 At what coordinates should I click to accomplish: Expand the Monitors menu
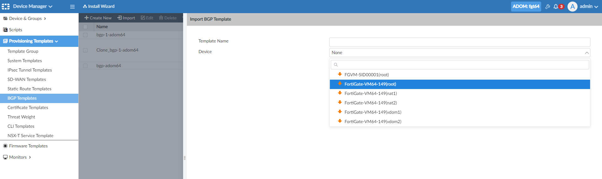pyautogui.click(x=17, y=157)
